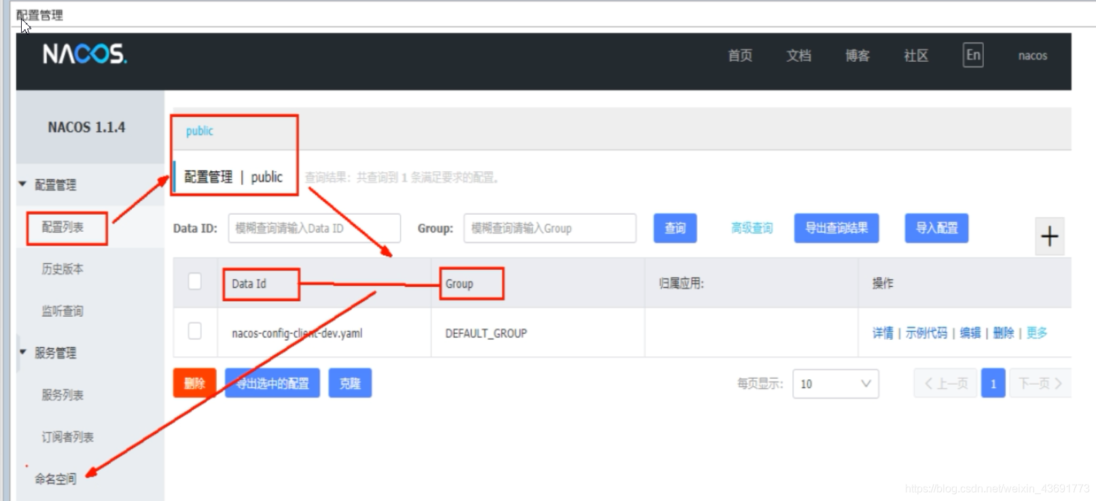Image resolution: width=1096 pixels, height=501 pixels.
Task: Open 示例代码 for the config row
Action: tap(926, 333)
